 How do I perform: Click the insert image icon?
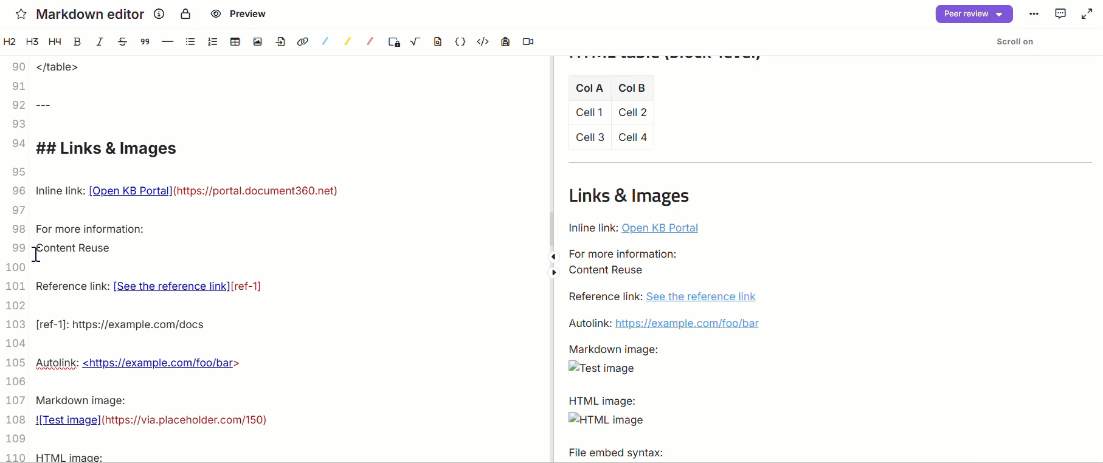[258, 42]
